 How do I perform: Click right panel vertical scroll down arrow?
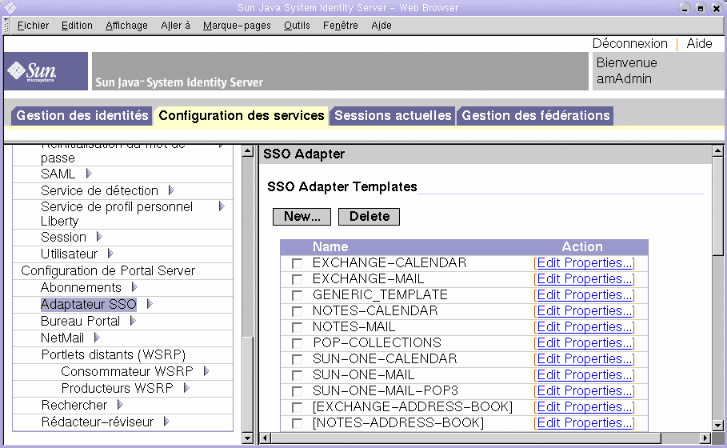pos(717,425)
